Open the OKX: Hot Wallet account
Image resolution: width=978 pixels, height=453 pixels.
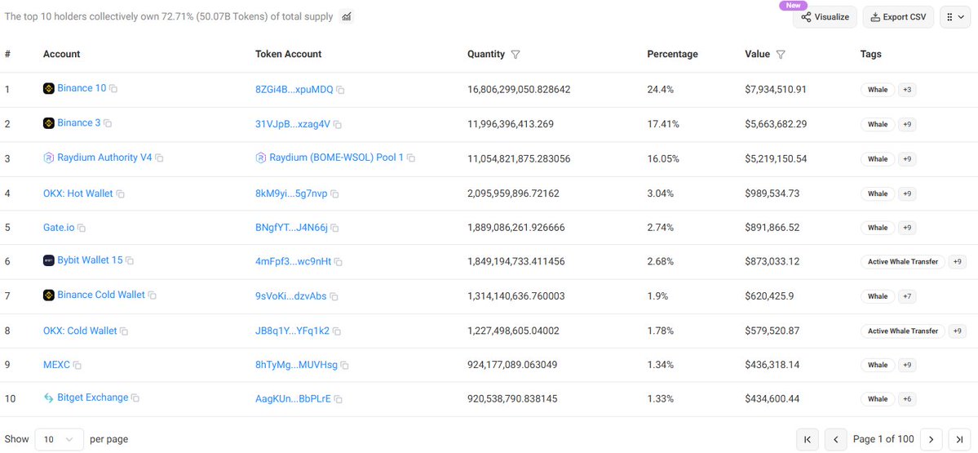tap(78, 193)
